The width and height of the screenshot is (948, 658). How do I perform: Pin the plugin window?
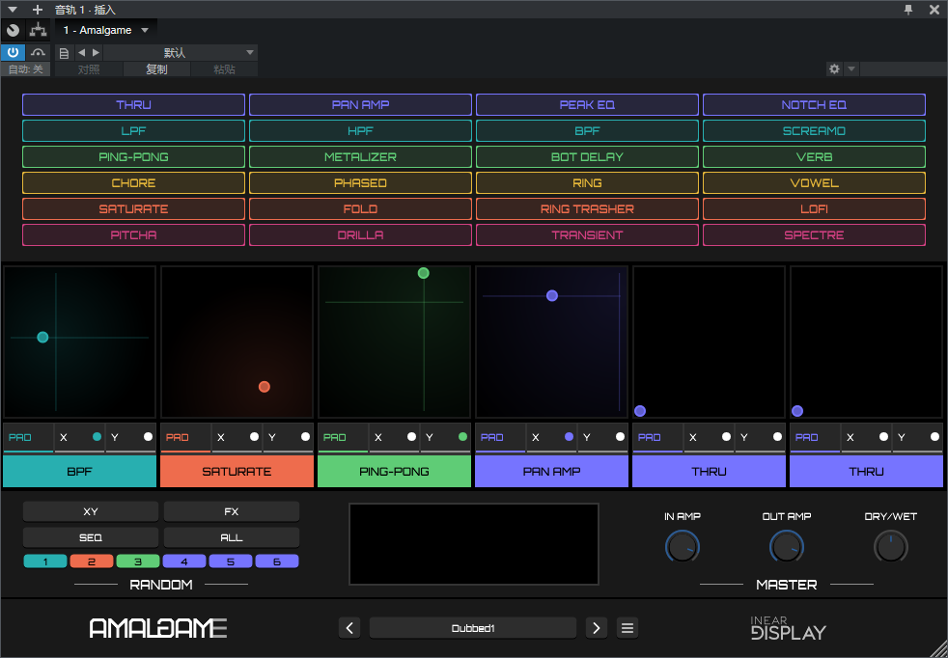click(908, 9)
